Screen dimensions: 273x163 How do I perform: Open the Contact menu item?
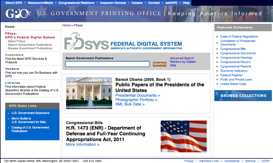click(154, 3)
